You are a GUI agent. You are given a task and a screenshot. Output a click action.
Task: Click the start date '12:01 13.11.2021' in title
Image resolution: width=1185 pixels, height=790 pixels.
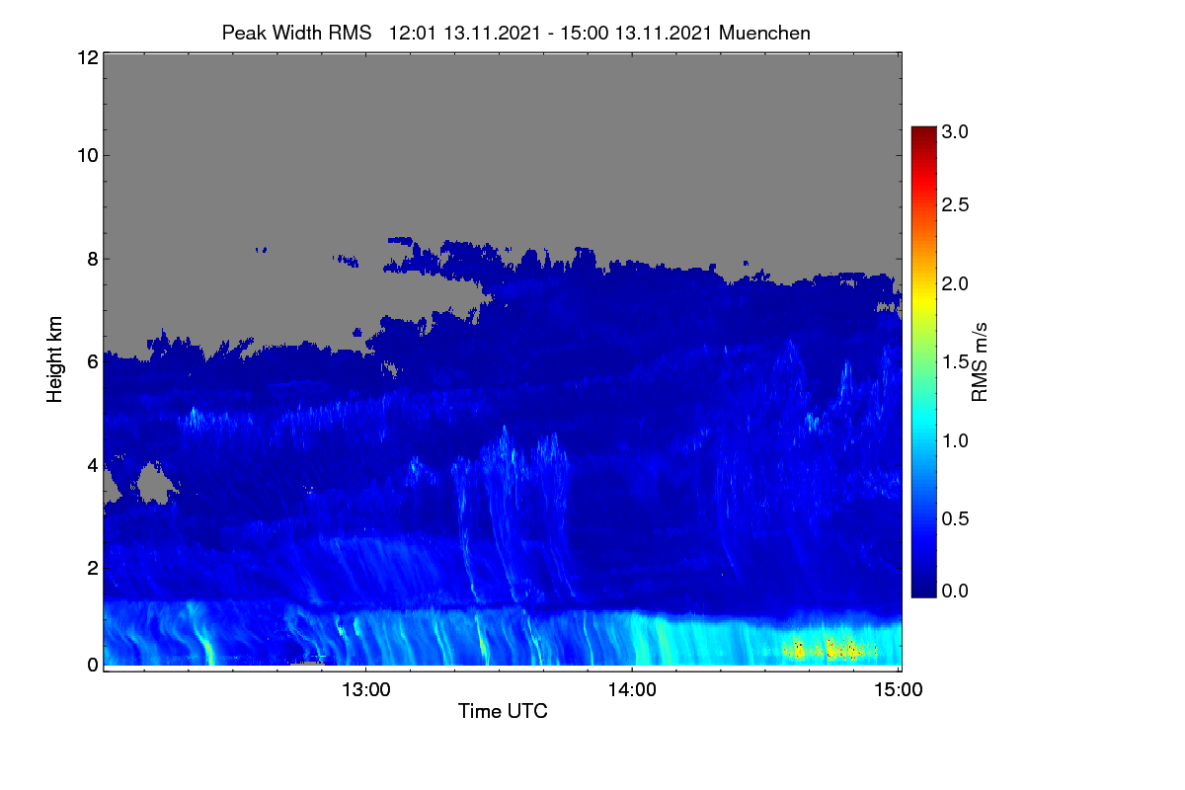click(x=468, y=33)
